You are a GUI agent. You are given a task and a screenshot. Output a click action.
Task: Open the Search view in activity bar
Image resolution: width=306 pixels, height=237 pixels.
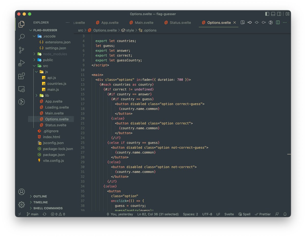point(22,37)
